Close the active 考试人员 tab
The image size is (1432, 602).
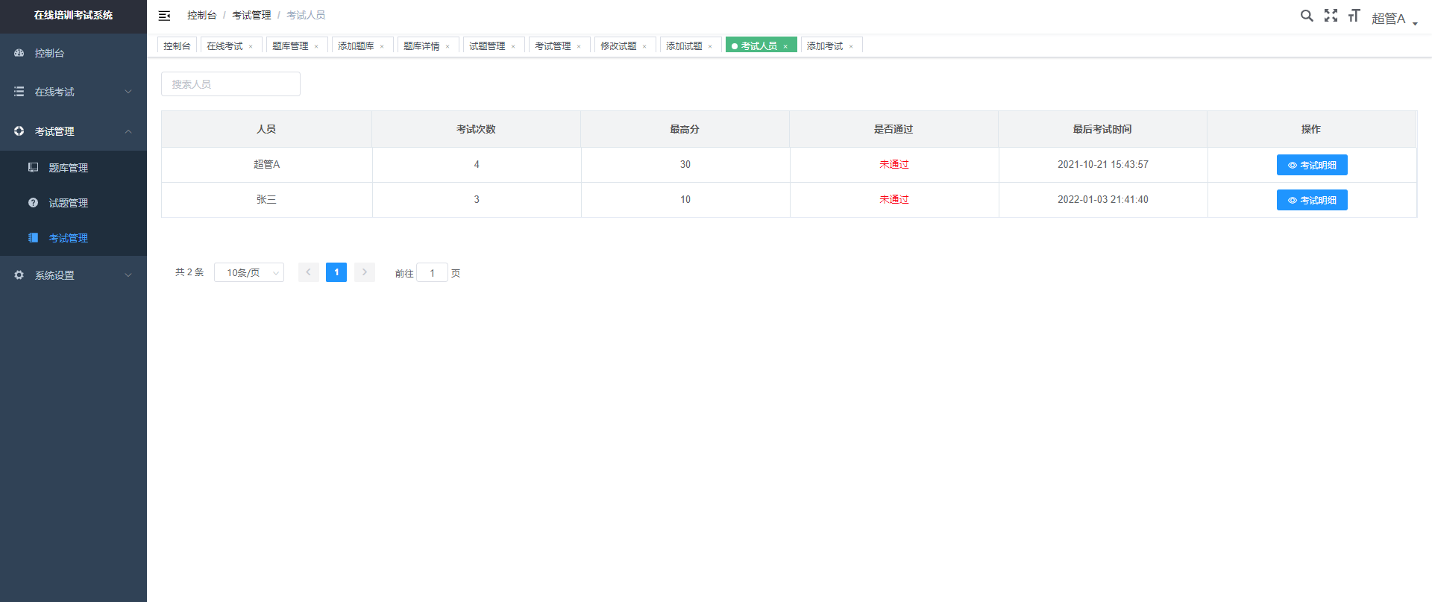coord(785,46)
